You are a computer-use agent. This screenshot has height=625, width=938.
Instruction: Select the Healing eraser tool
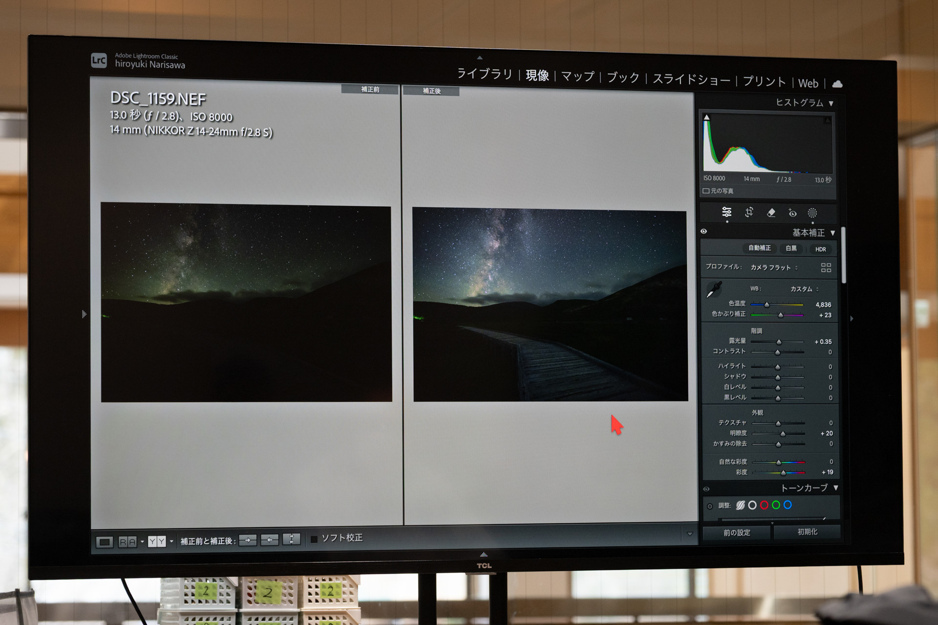771,213
